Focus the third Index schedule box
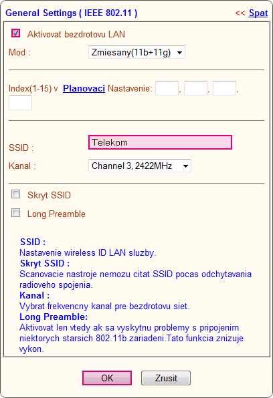 click(224, 88)
